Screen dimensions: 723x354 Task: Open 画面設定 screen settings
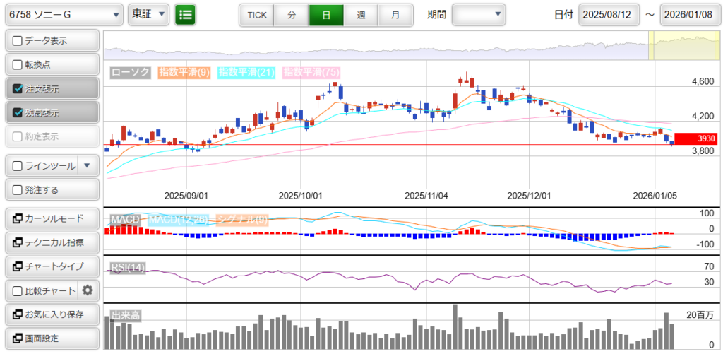tap(52, 338)
